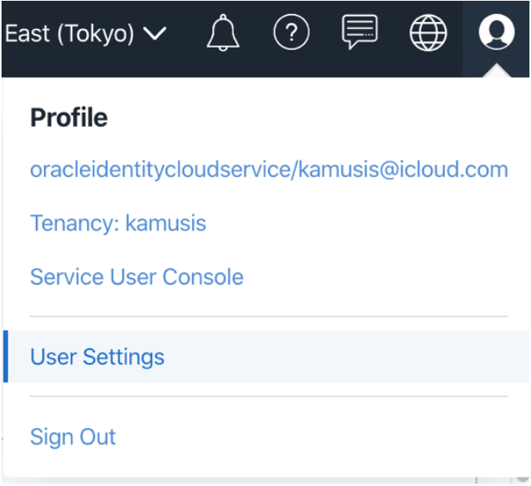Click the Profile heading in the menu

coord(69,118)
